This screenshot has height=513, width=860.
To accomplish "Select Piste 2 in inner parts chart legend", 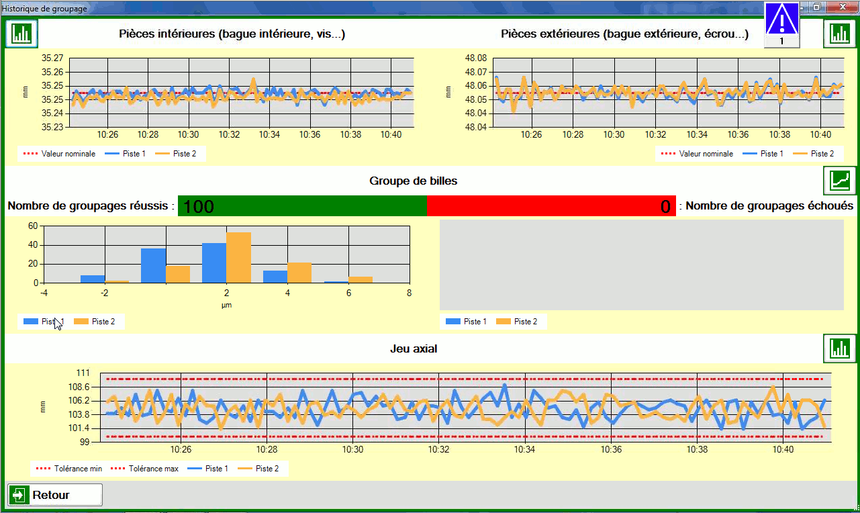I will coord(184,154).
